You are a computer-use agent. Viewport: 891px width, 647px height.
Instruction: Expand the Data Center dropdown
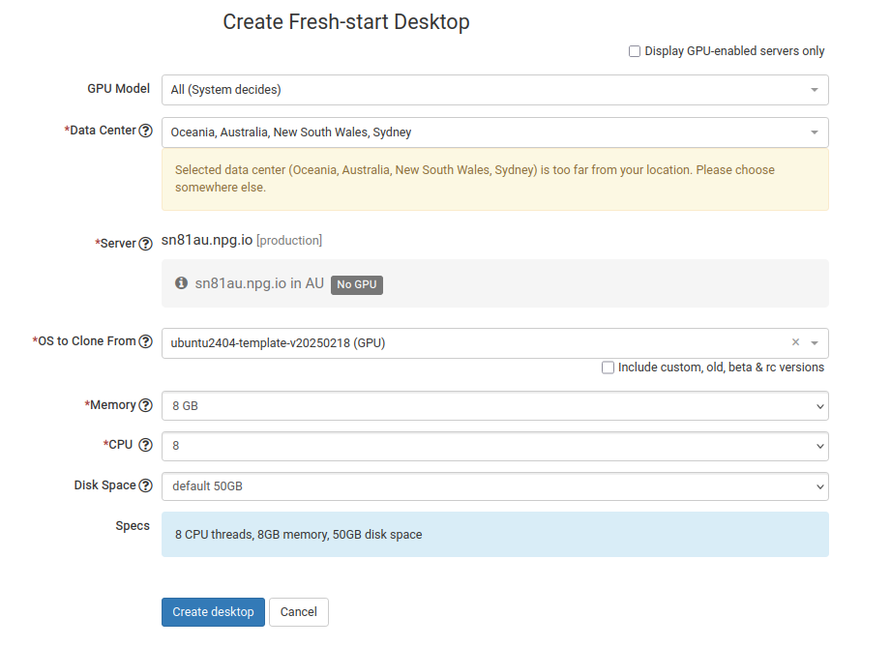(494, 132)
